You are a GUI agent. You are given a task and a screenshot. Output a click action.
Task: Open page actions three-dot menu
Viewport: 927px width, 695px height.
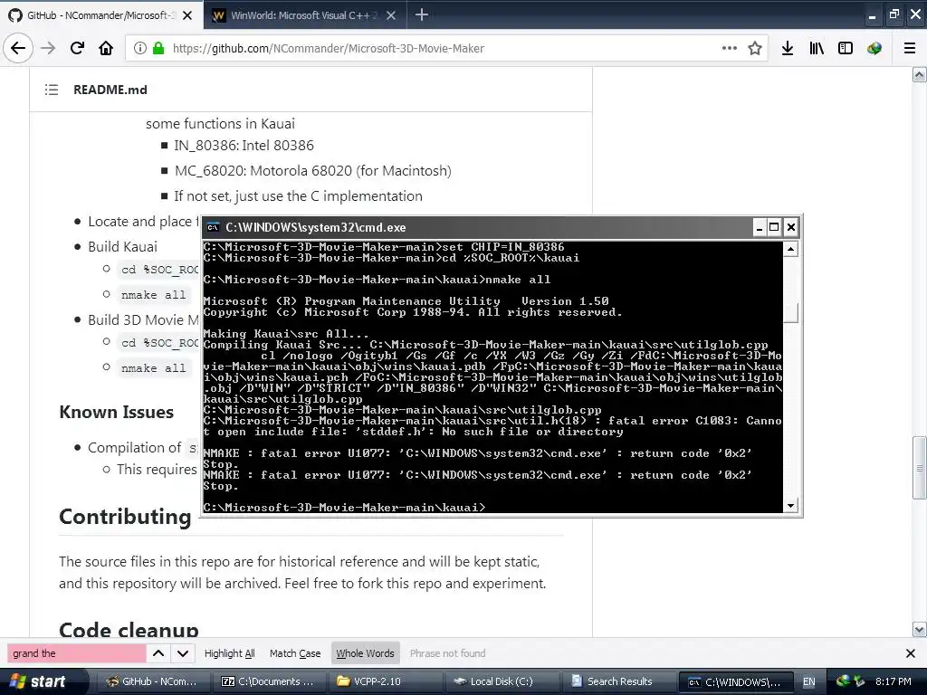[x=730, y=48]
